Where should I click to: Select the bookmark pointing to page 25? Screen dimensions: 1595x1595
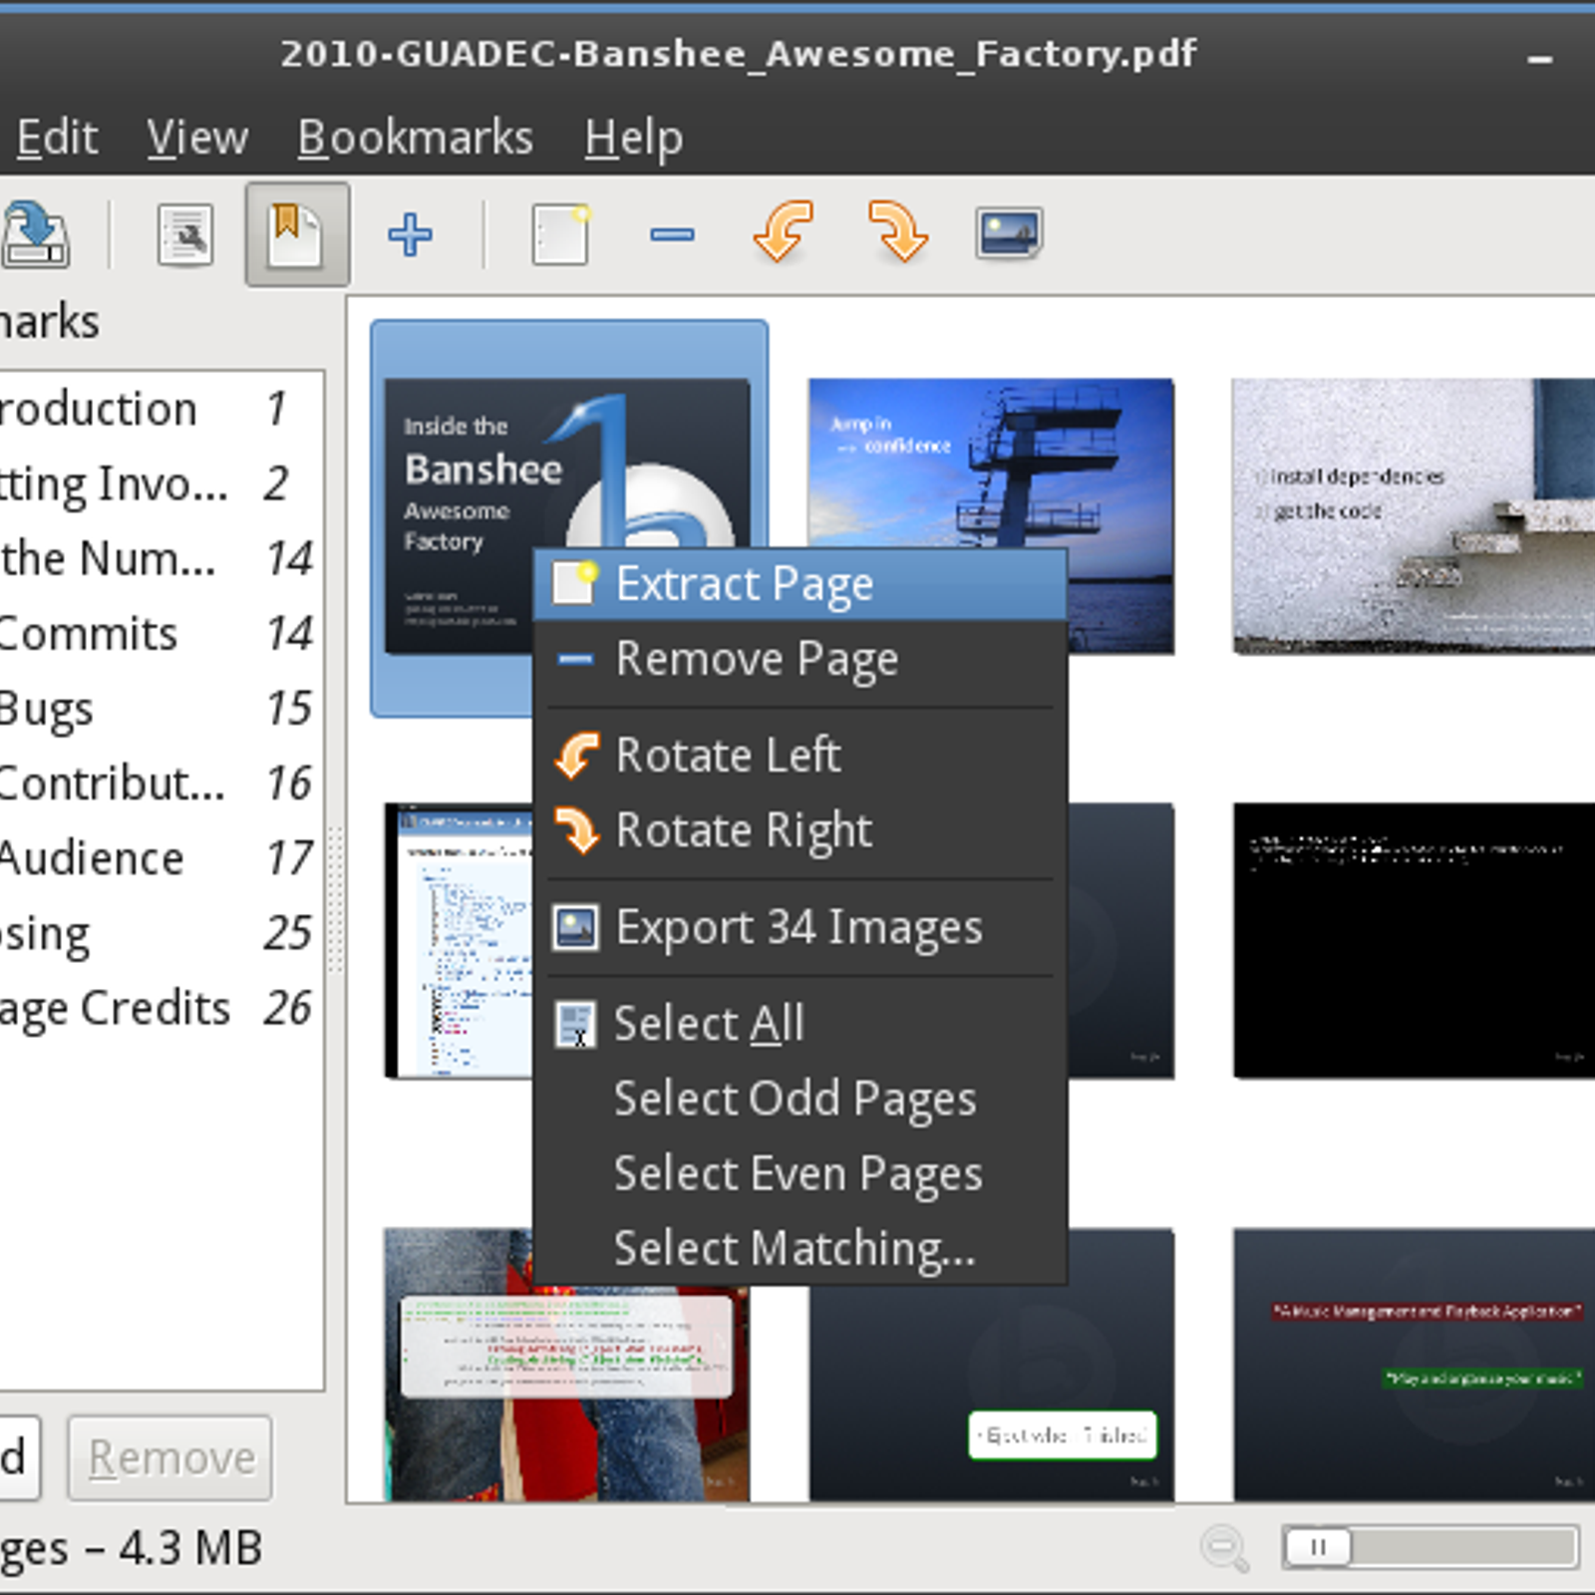pyautogui.click(x=159, y=932)
